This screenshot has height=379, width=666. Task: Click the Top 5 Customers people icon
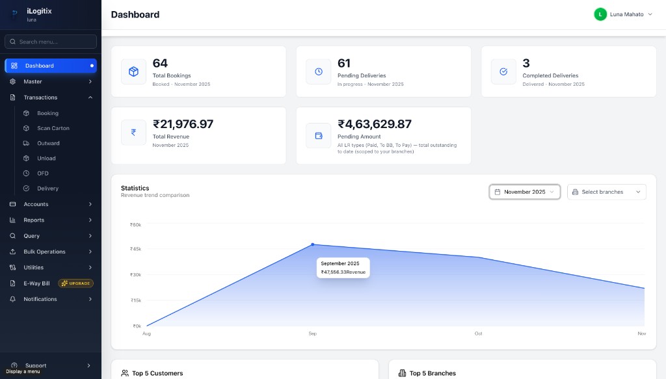[125, 373]
